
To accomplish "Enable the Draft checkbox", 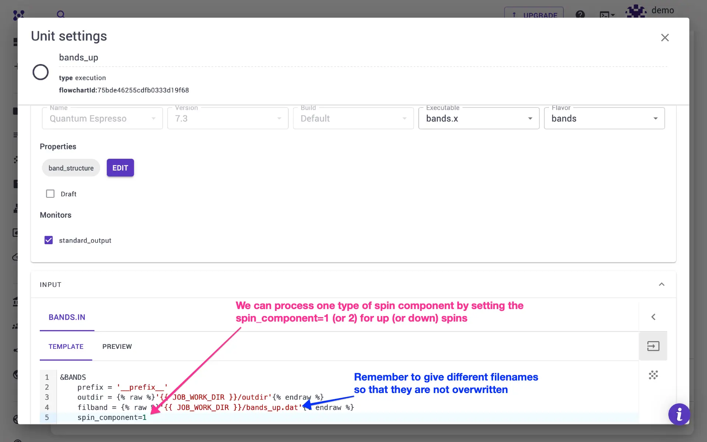I will pyautogui.click(x=50, y=194).
